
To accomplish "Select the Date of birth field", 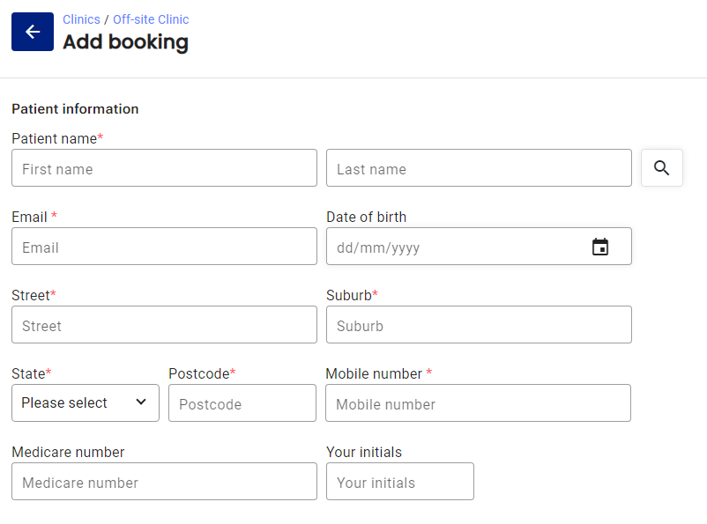I will click(479, 246).
